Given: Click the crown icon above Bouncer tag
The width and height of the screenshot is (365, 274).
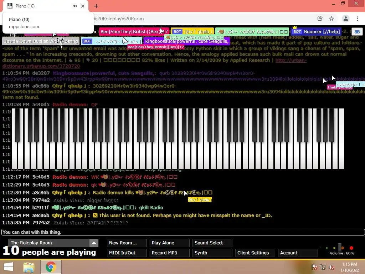Looking at the screenshot, I should (x=294, y=27).
